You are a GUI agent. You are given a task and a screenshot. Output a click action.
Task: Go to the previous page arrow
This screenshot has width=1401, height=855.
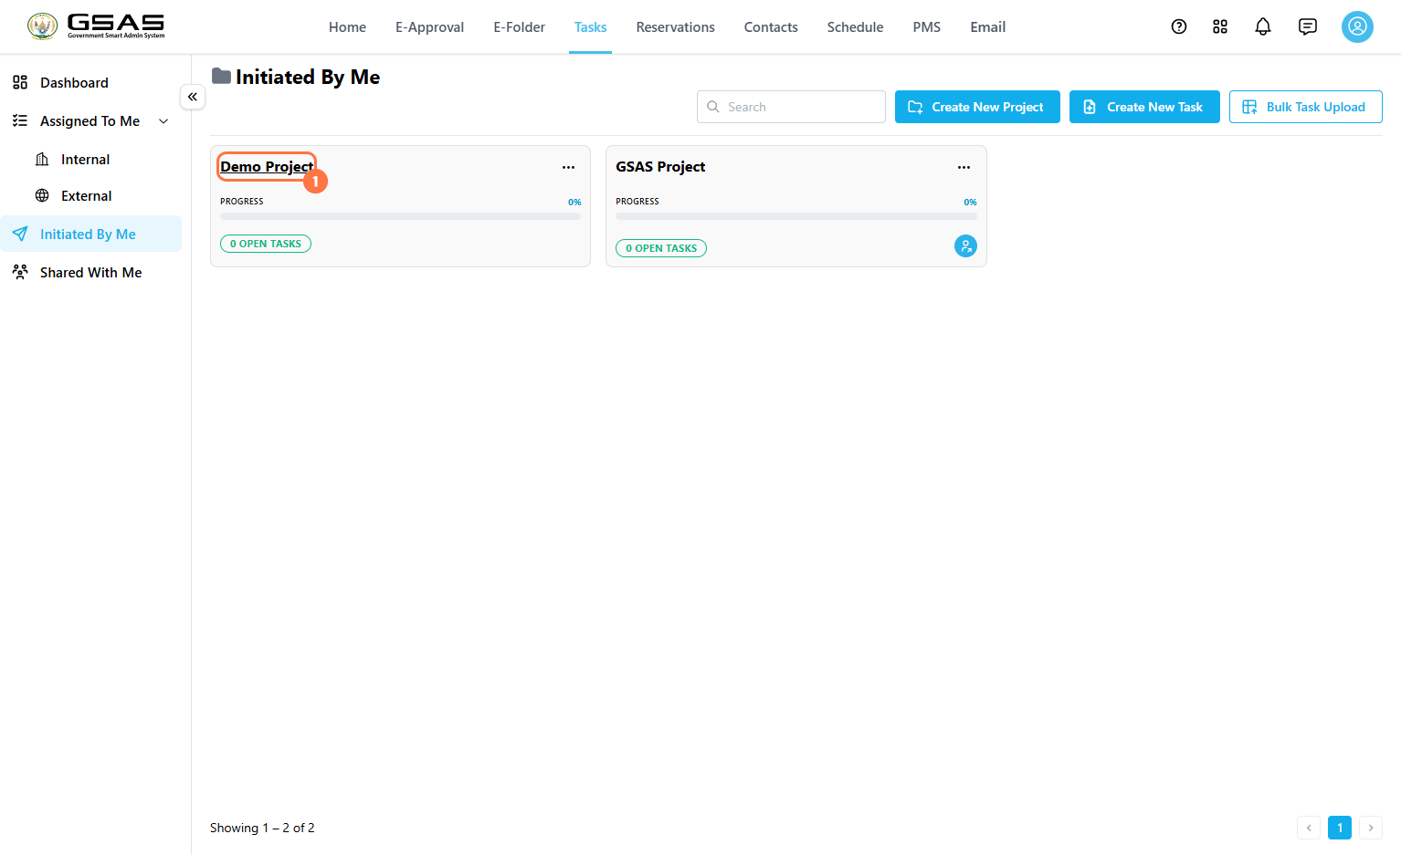tap(1309, 828)
